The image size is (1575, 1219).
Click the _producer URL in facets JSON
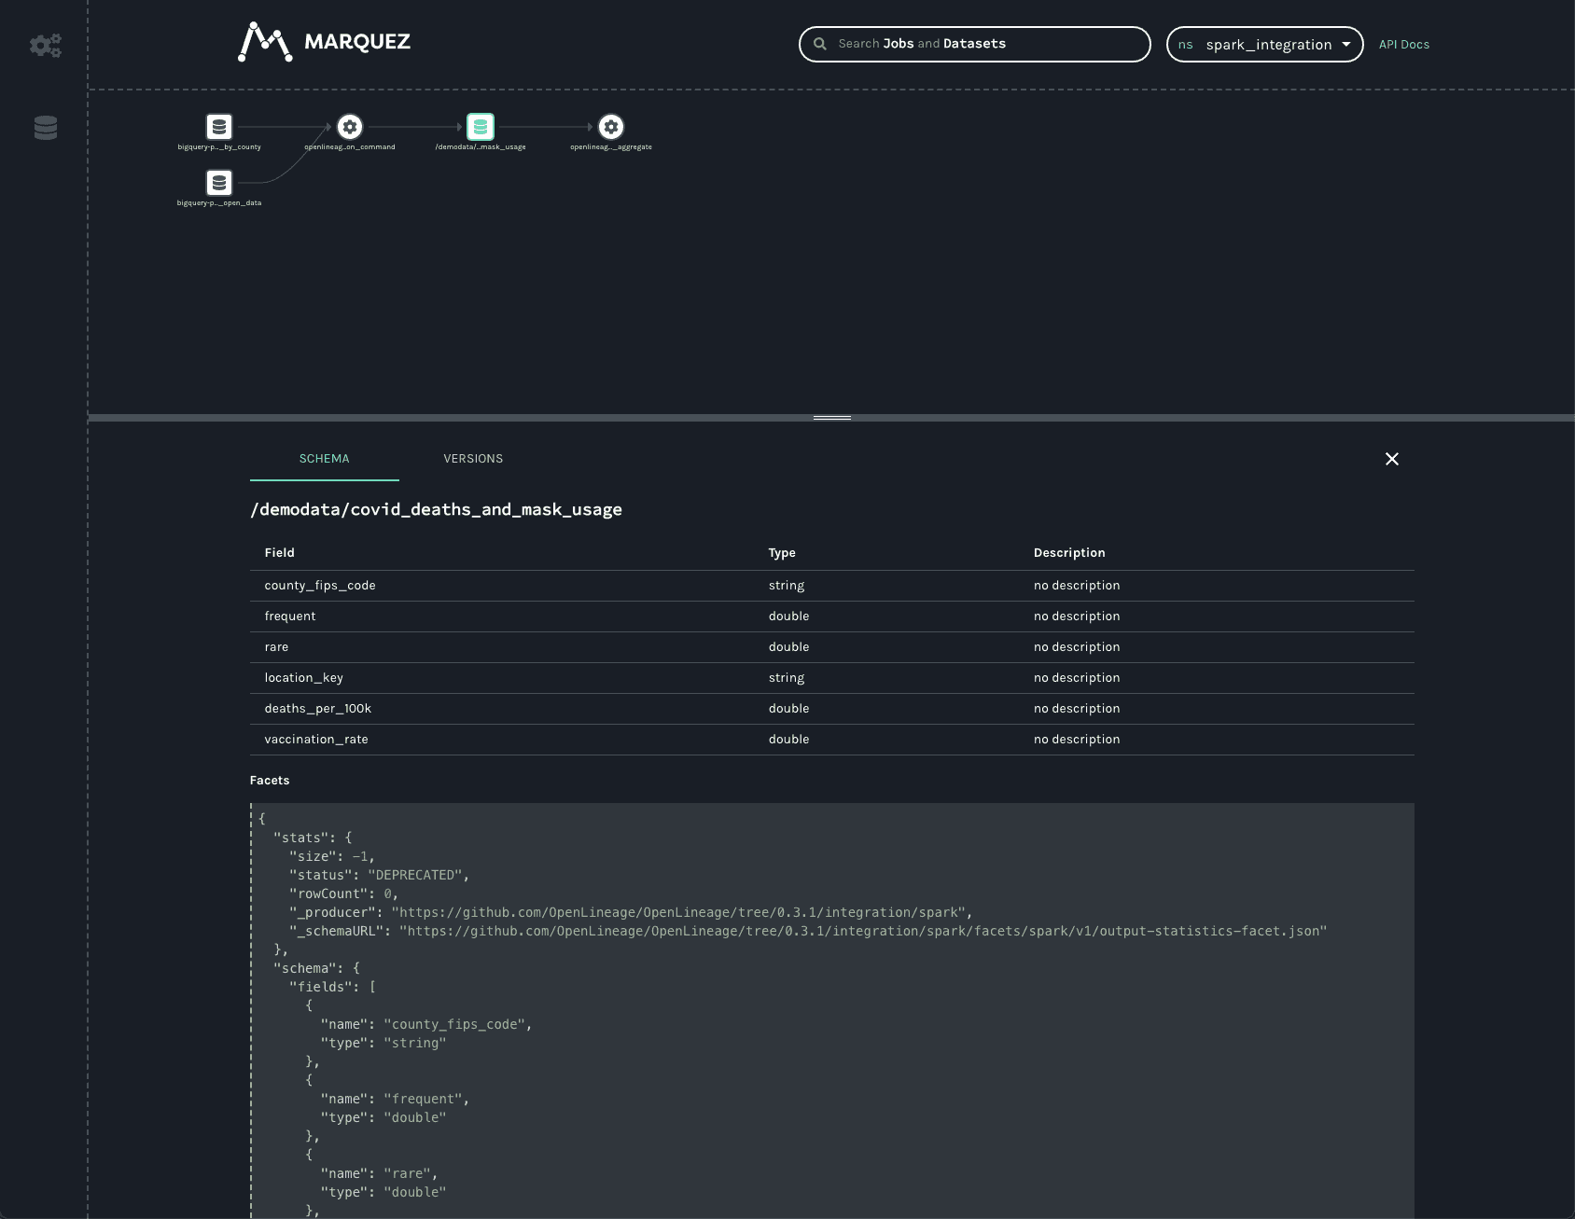[x=678, y=912]
